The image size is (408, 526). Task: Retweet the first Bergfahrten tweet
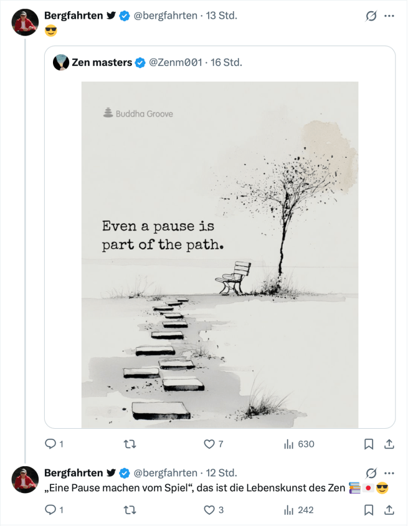click(130, 444)
